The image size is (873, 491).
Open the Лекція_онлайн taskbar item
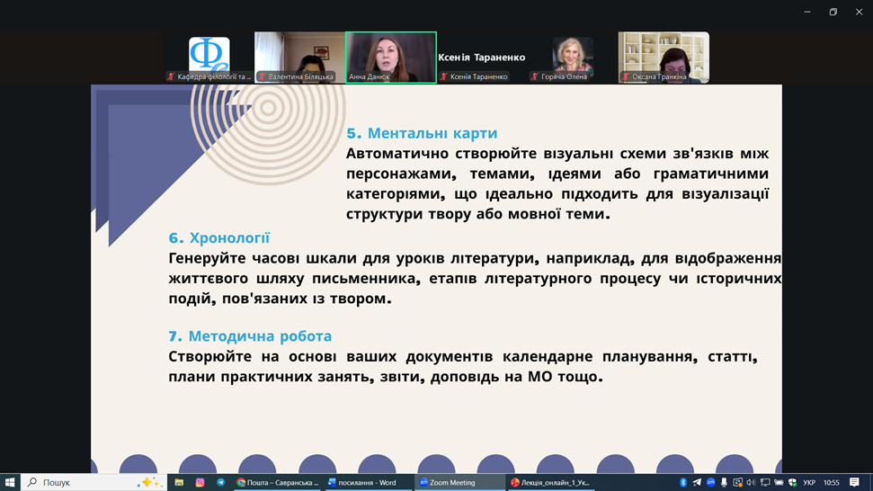pyautogui.click(x=550, y=483)
